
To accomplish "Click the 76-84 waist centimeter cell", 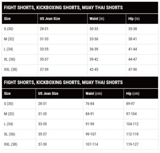I will (90, 104).
